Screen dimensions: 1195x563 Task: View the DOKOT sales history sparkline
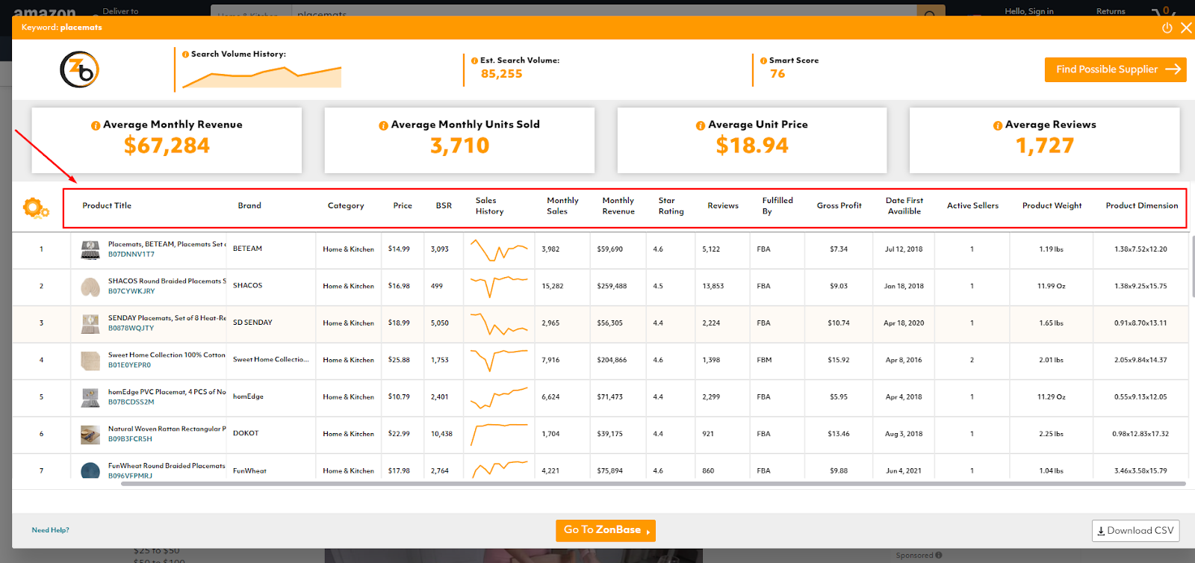pos(499,434)
